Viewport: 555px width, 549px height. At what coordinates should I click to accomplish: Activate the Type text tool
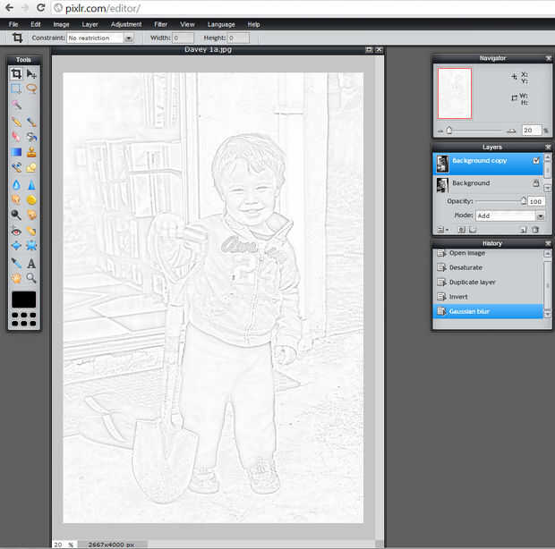(x=31, y=263)
